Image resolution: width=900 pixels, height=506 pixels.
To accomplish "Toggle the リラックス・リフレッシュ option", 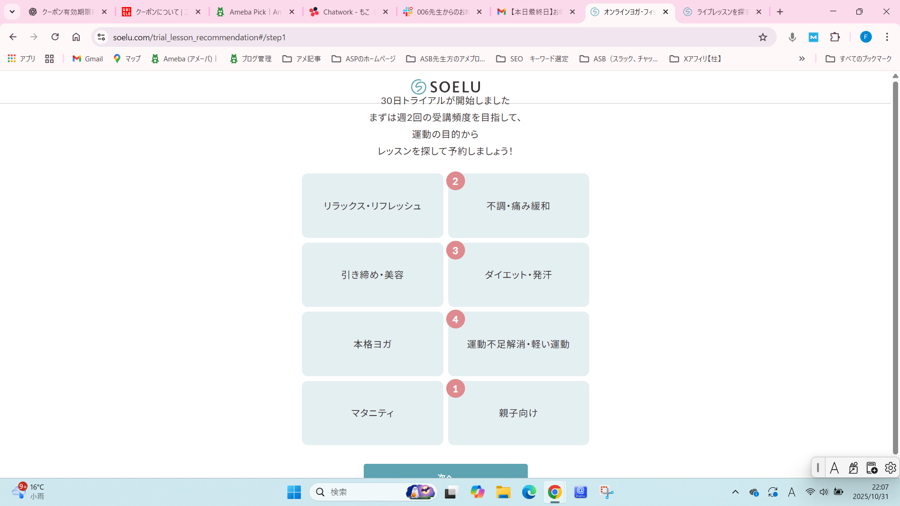I will point(372,206).
